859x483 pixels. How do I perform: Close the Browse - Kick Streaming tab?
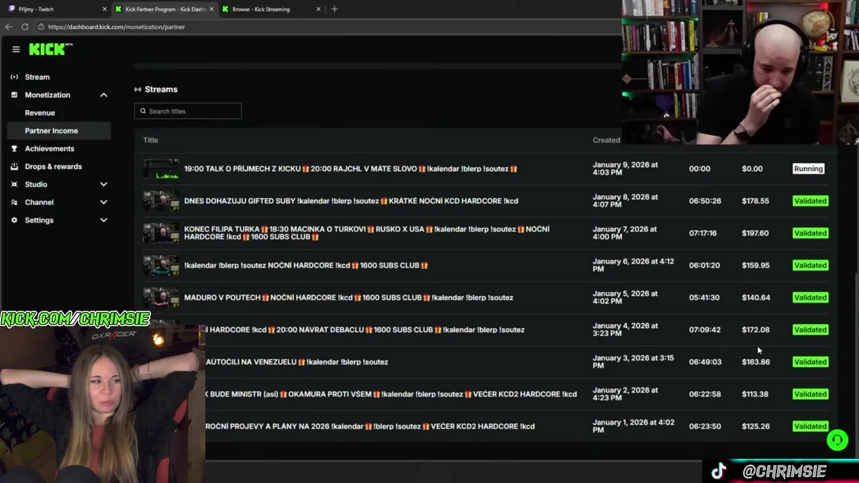(x=318, y=9)
